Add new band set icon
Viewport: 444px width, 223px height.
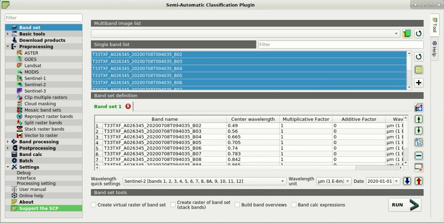(x=418, y=108)
